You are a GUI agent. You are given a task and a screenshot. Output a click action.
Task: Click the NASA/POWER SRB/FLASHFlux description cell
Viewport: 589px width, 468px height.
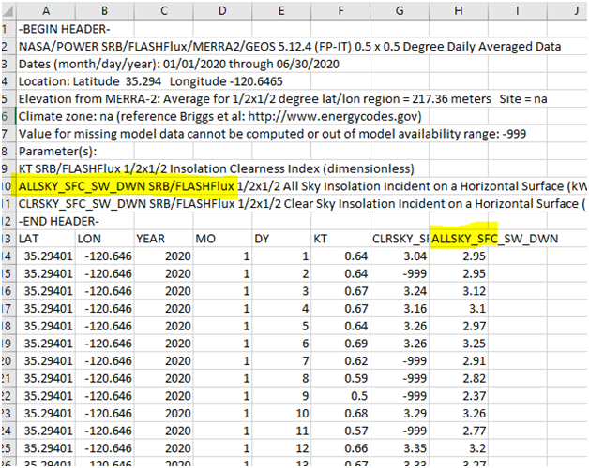pyautogui.click(x=290, y=47)
